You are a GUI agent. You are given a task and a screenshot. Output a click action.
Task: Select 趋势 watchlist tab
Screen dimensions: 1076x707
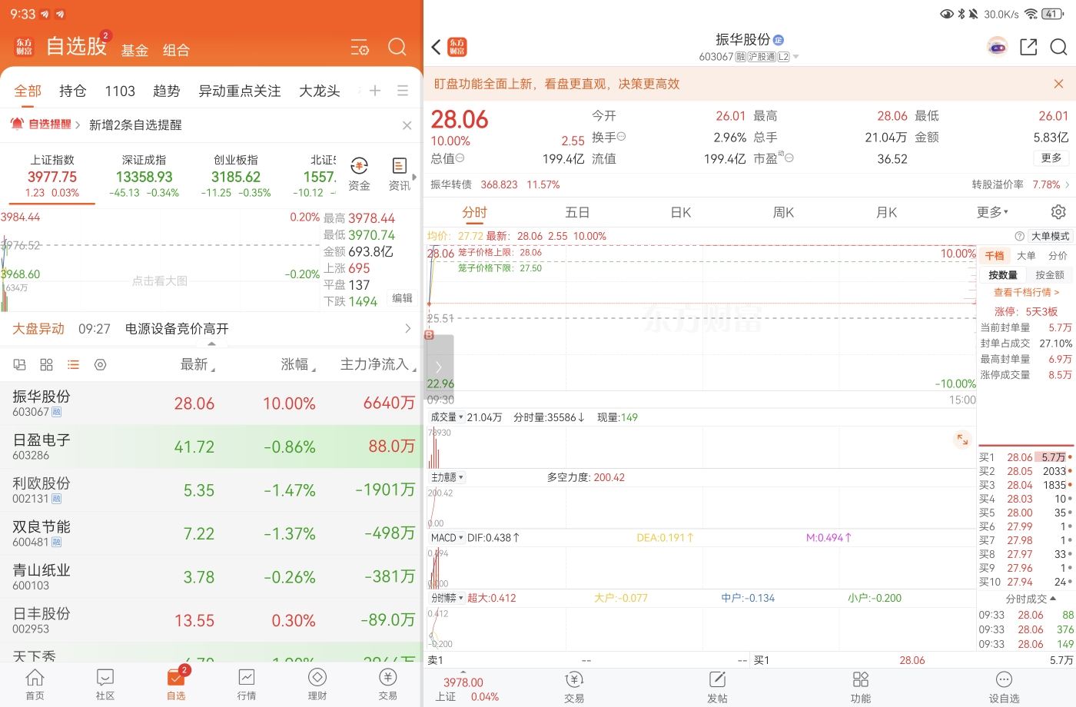click(x=166, y=91)
